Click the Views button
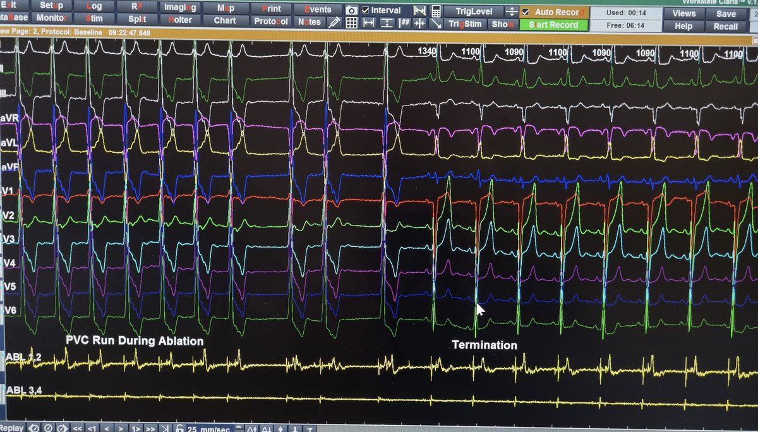Screen dimensions: 758x432 [684, 13]
